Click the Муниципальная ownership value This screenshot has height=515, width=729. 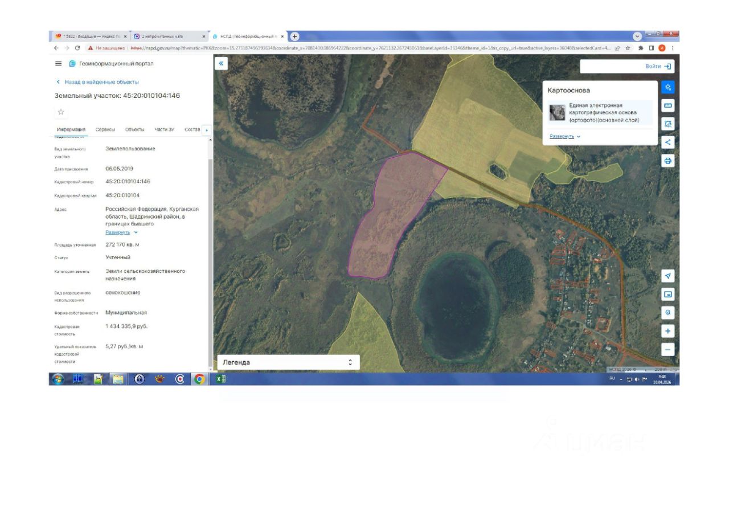pyautogui.click(x=126, y=313)
